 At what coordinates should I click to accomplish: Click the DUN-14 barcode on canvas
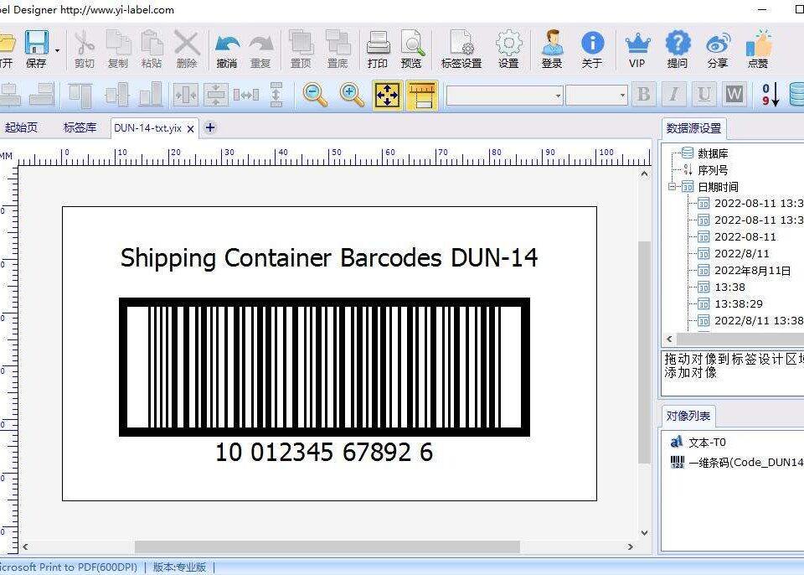coord(325,367)
